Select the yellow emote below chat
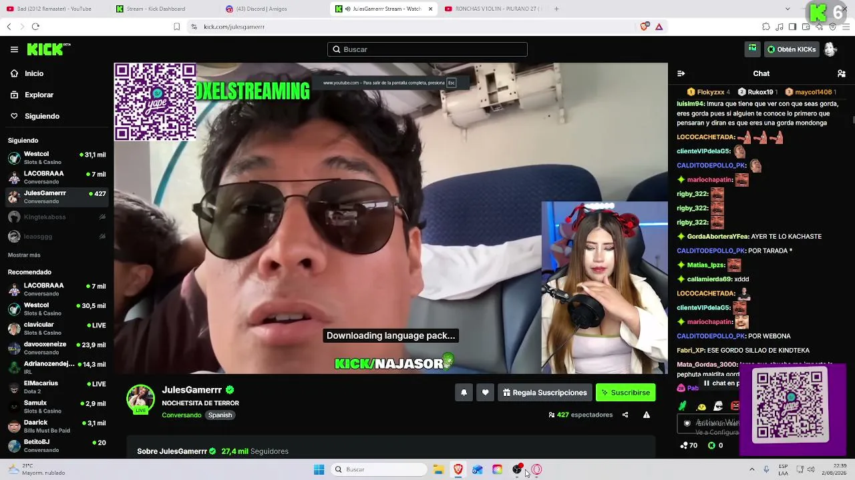855x480 pixels. point(701,406)
